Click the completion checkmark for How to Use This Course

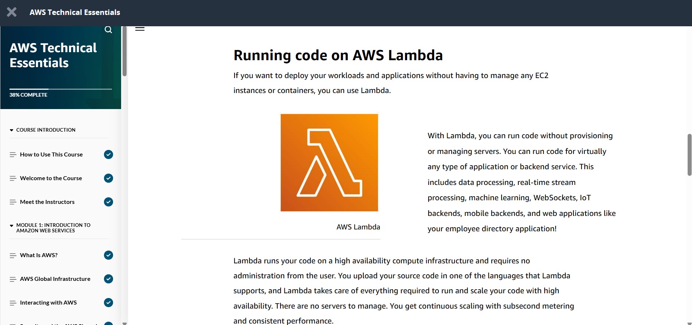coord(108,155)
